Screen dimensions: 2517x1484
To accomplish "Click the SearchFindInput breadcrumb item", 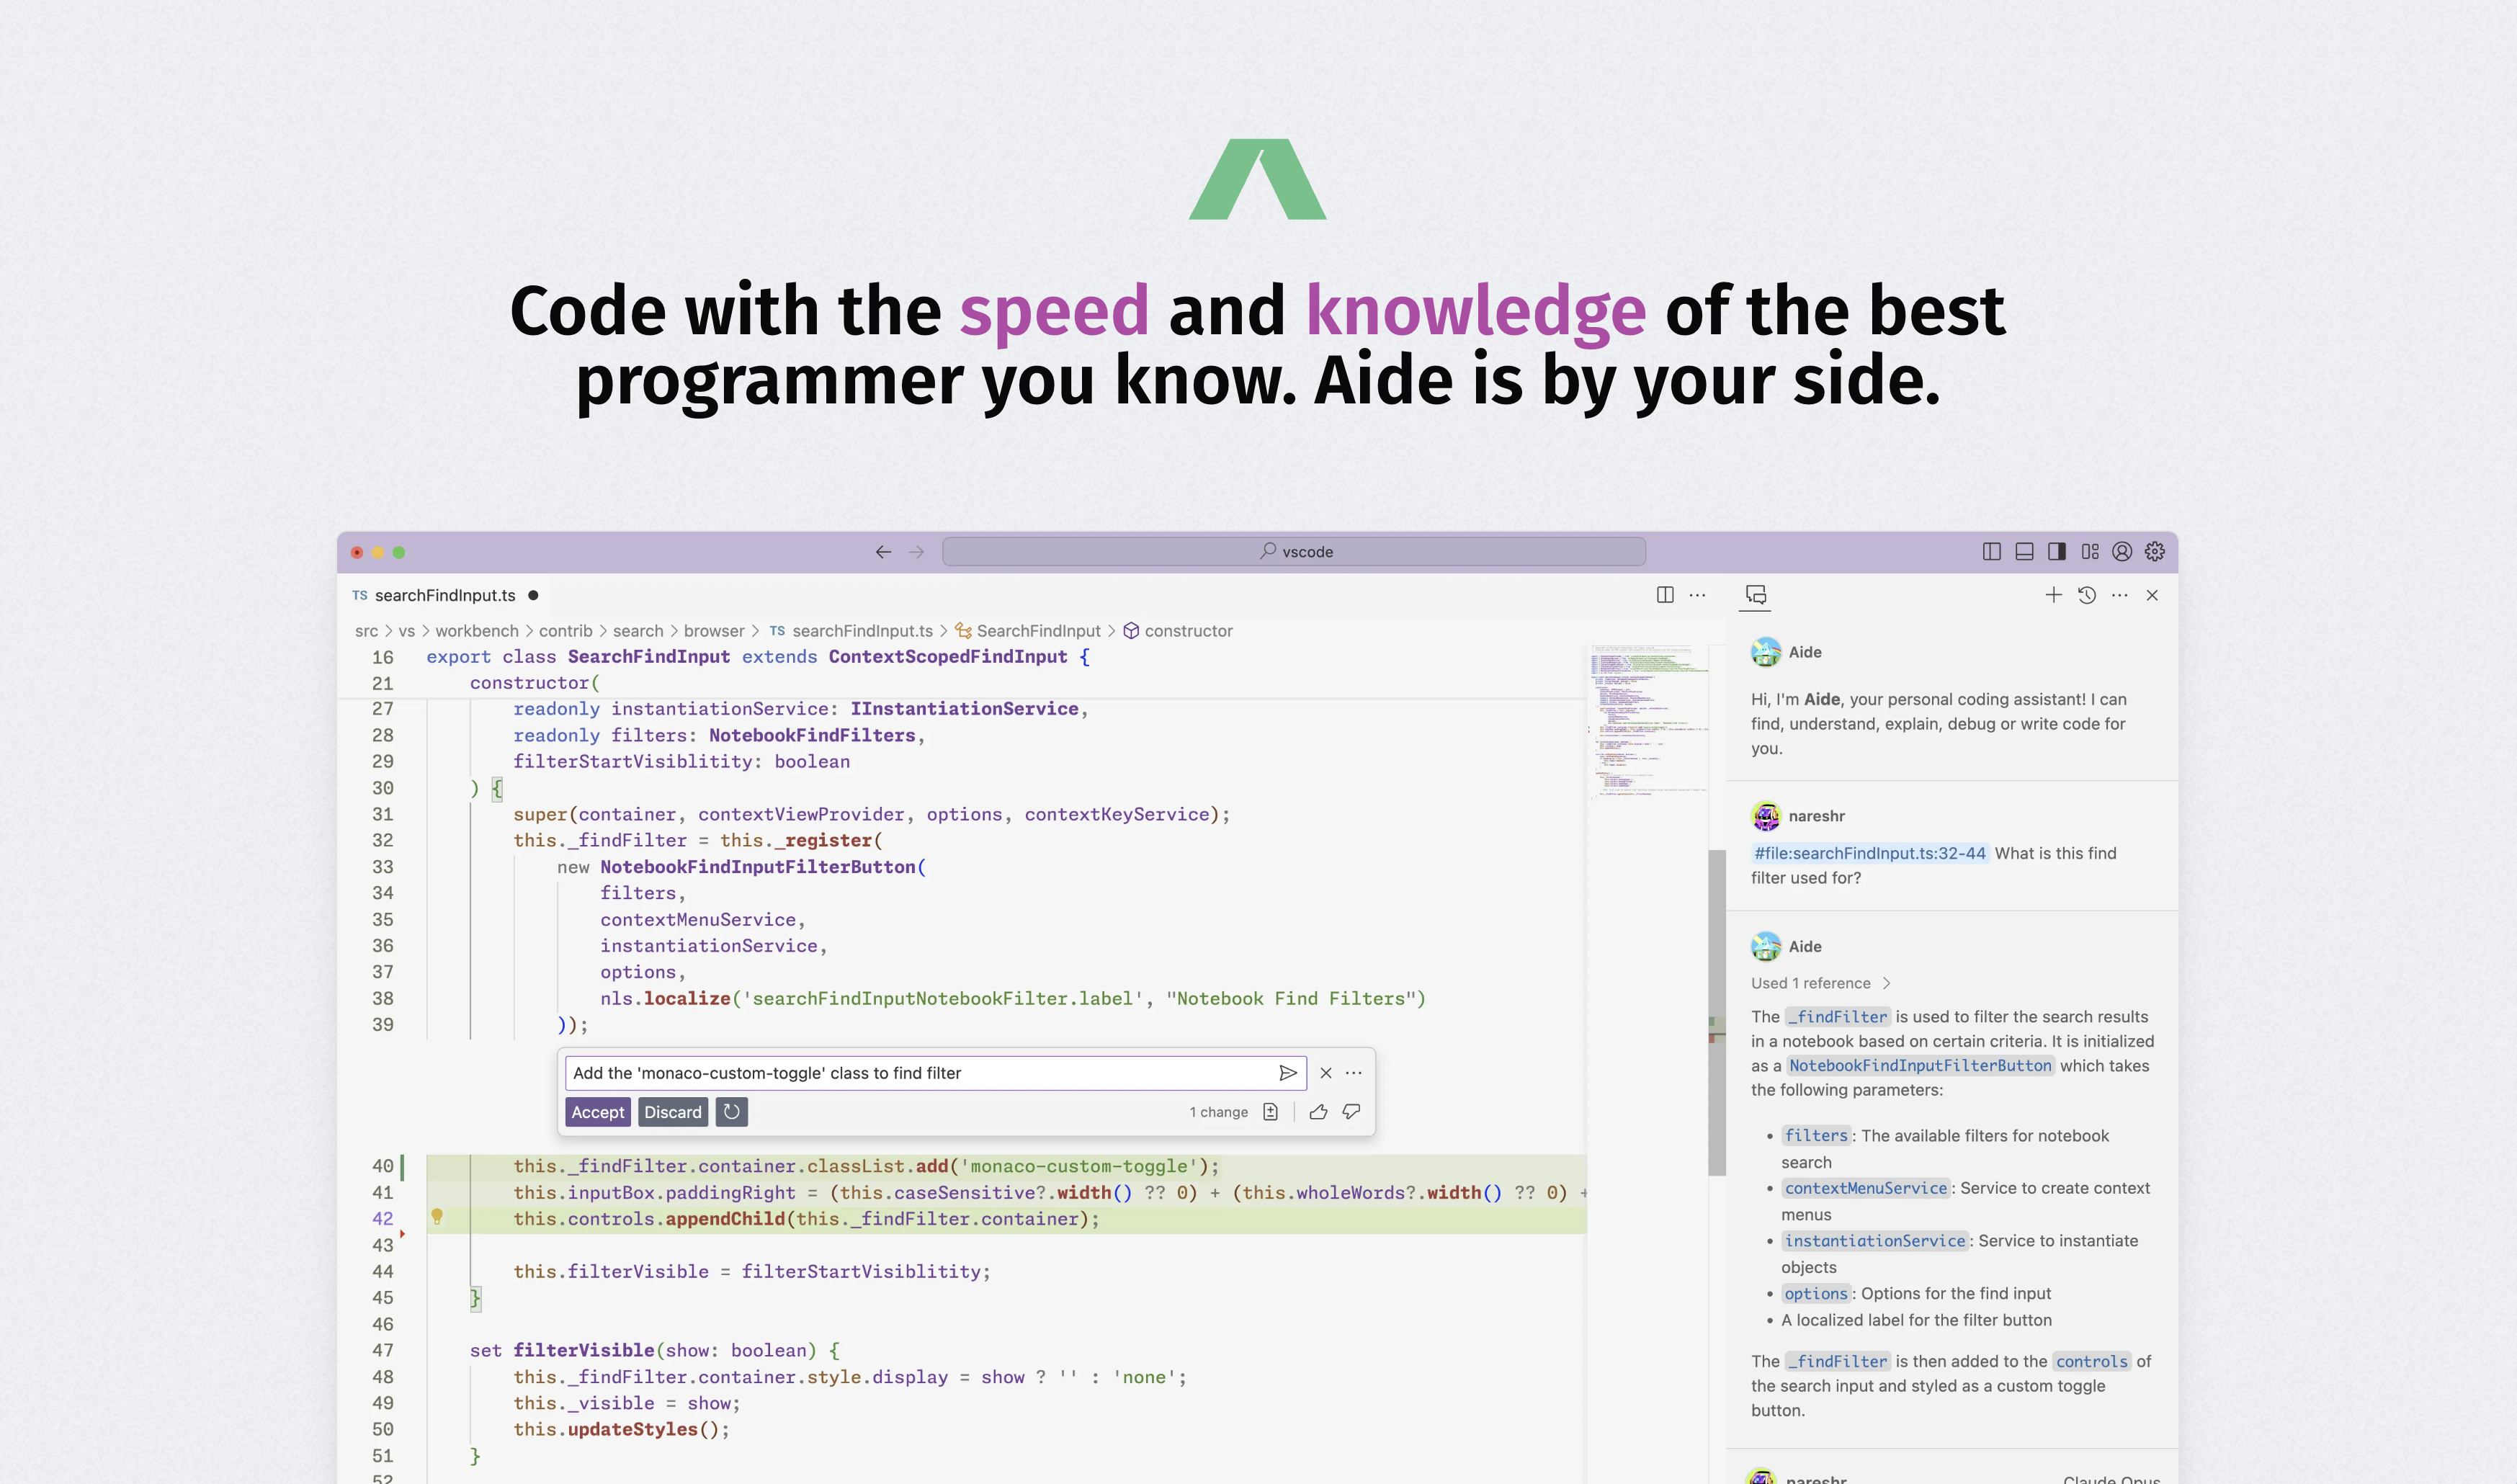I will coord(1038,631).
